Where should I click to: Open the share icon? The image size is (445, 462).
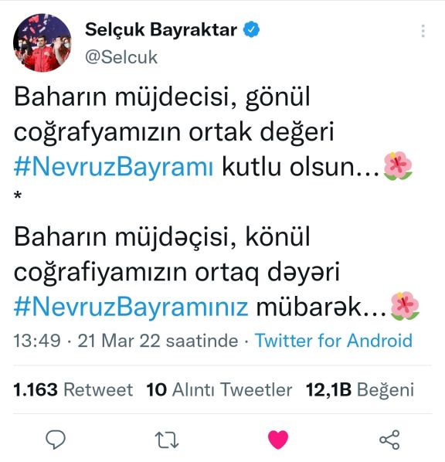point(389,440)
